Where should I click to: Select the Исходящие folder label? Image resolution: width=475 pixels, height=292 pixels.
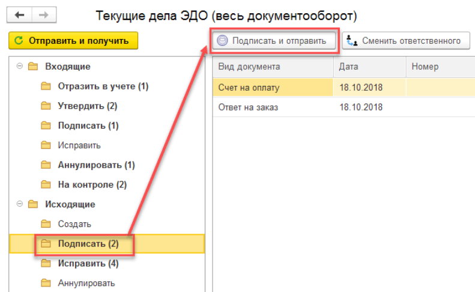point(70,204)
